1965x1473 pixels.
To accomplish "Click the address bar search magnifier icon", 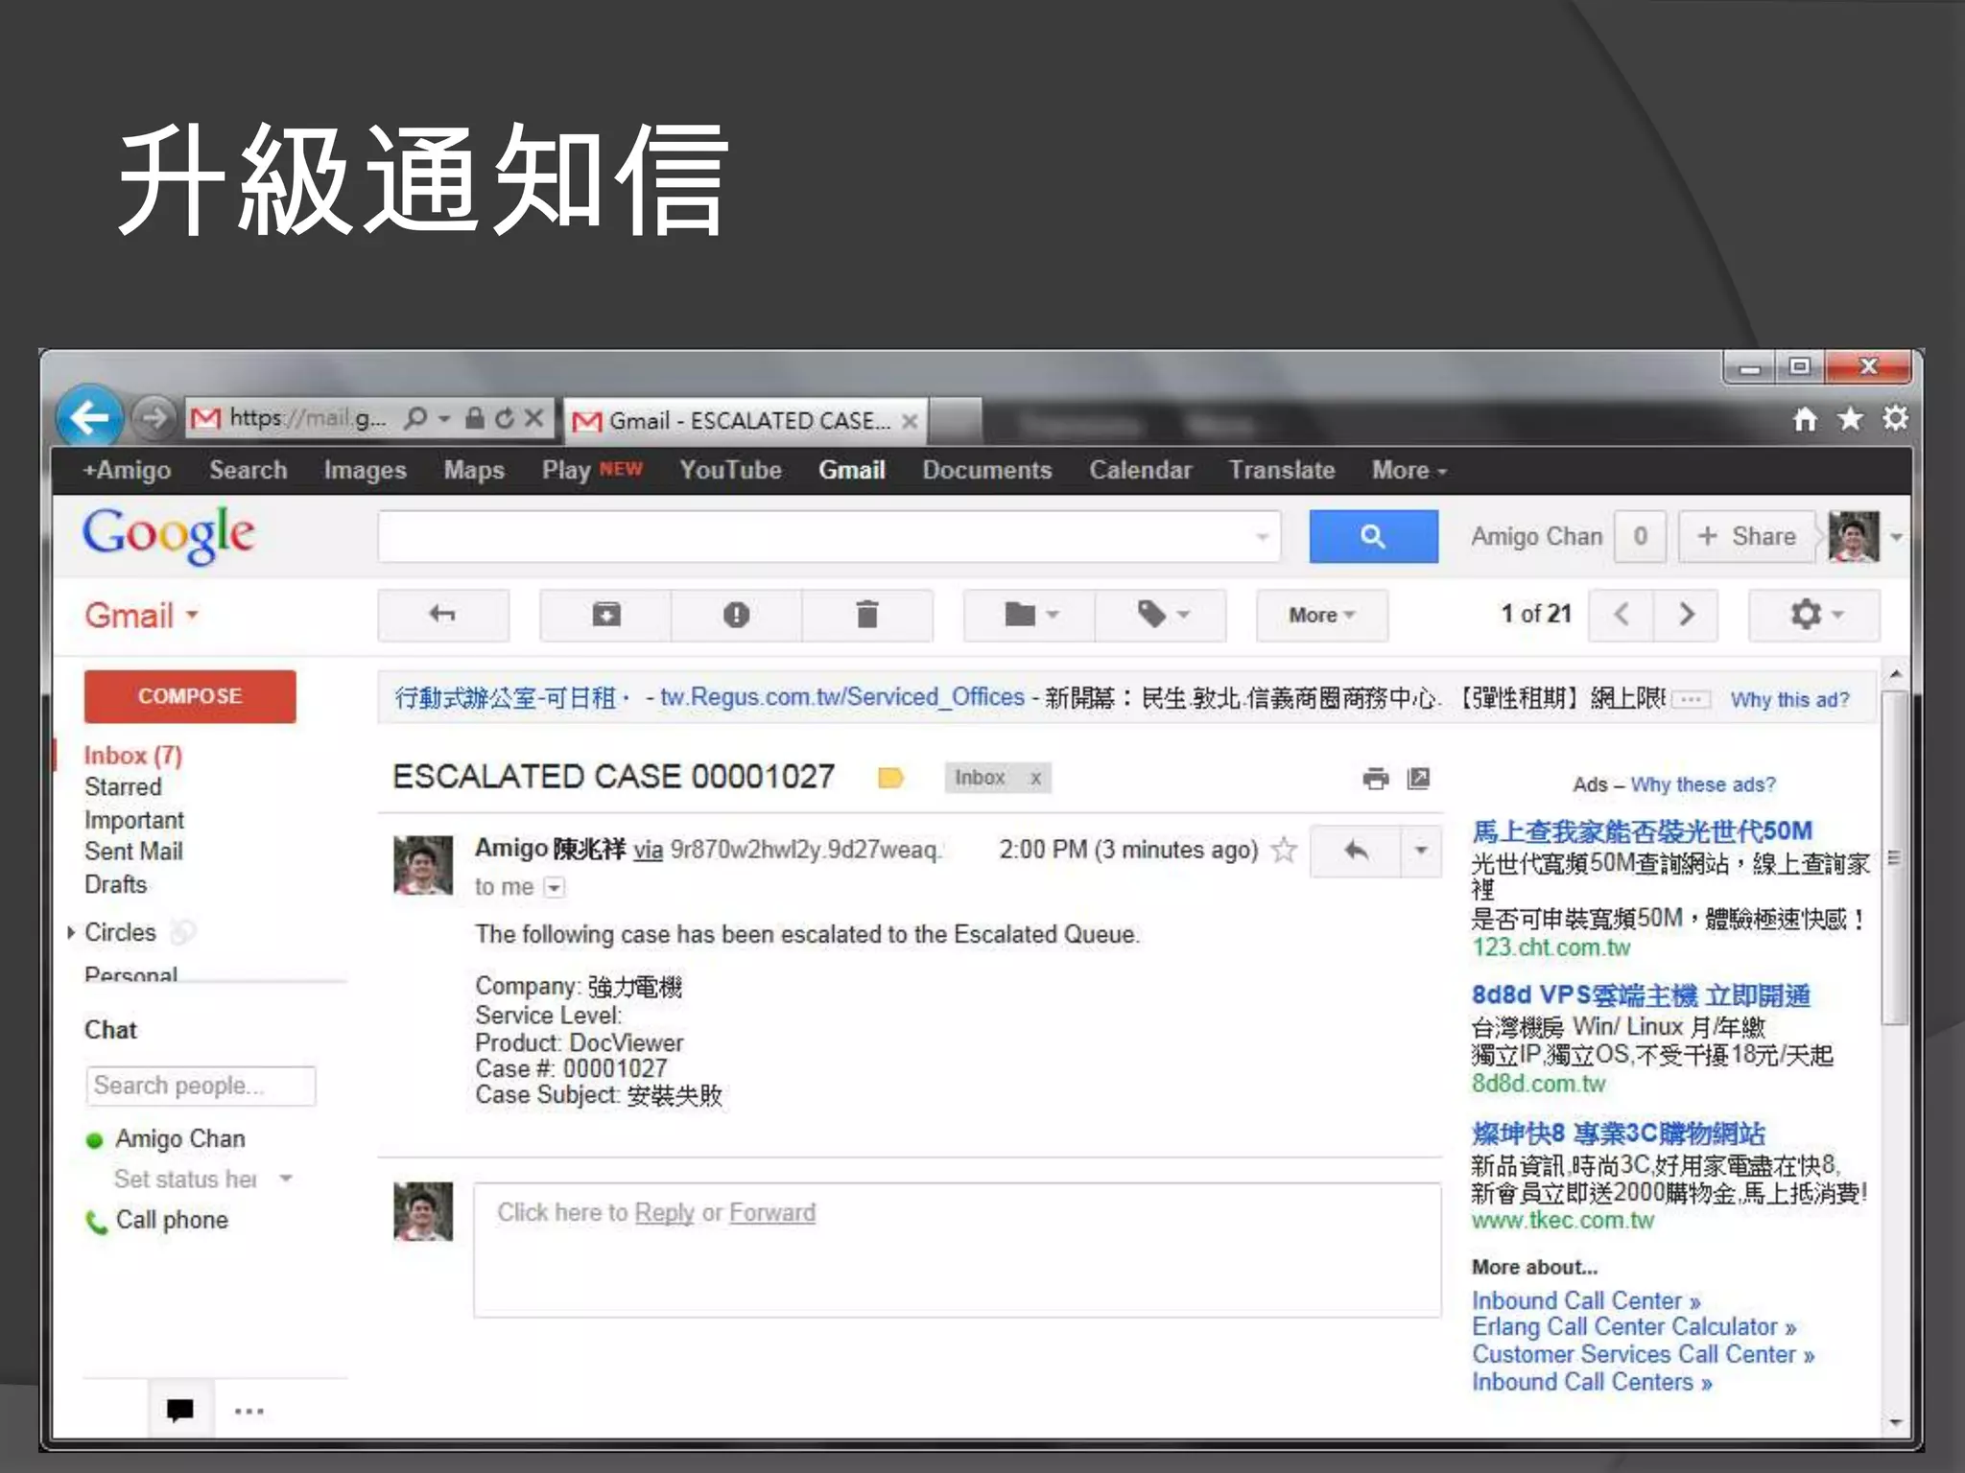I will click(x=415, y=418).
